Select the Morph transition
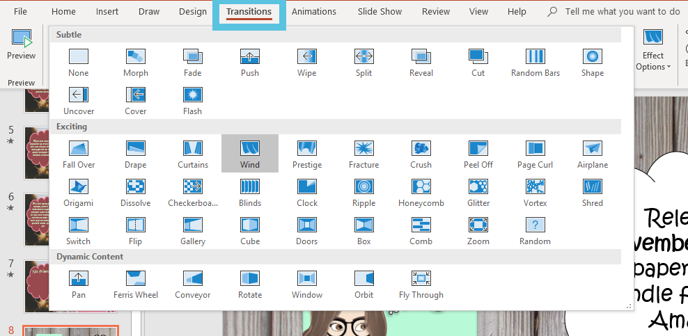The height and width of the screenshot is (336, 688). click(136, 63)
